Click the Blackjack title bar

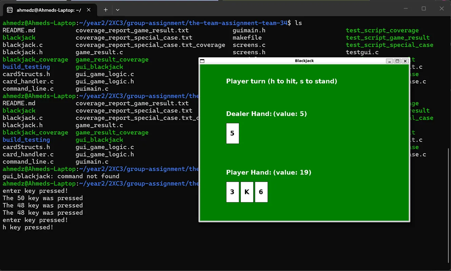click(305, 61)
